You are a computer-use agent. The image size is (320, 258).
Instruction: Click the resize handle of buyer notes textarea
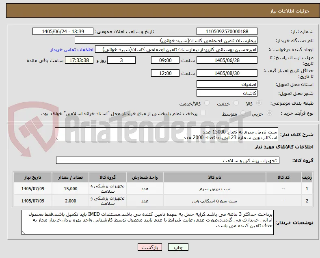click(x=24, y=233)
